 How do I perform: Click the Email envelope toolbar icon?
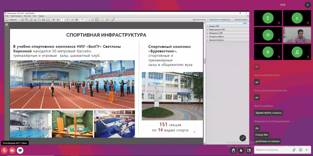pyautogui.click(x=48, y=20)
